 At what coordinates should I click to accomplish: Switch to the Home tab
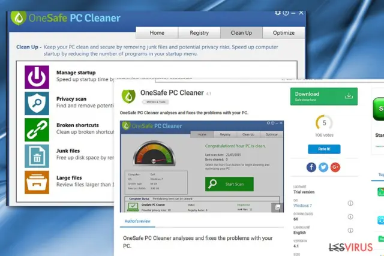click(157, 33)
